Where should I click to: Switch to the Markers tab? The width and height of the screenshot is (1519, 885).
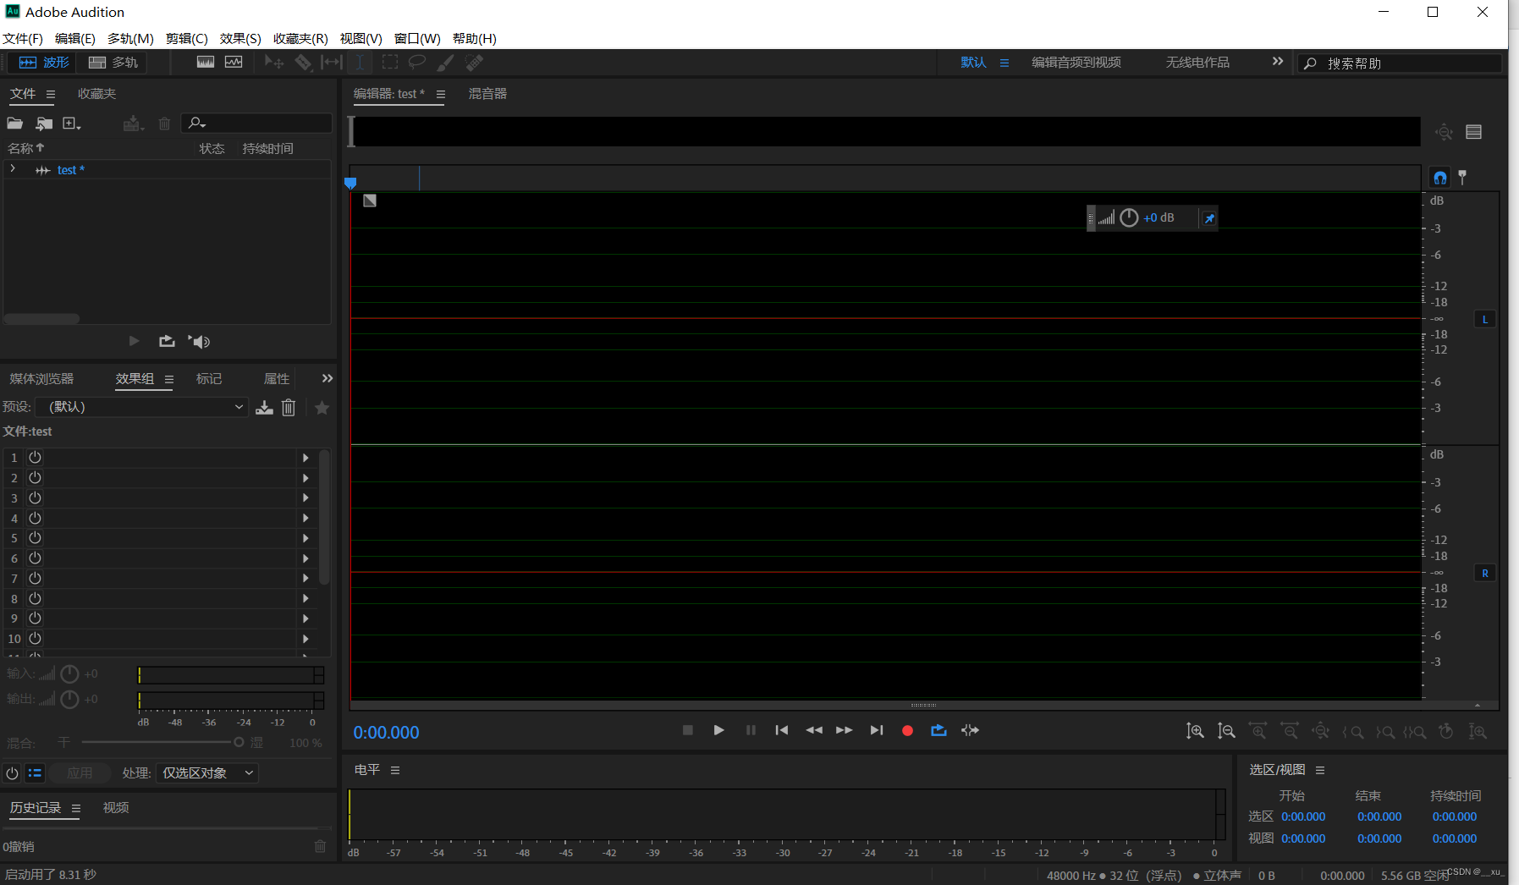coord(209,379)
